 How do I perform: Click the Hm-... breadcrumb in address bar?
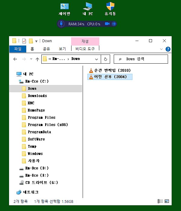pos(59,59)
